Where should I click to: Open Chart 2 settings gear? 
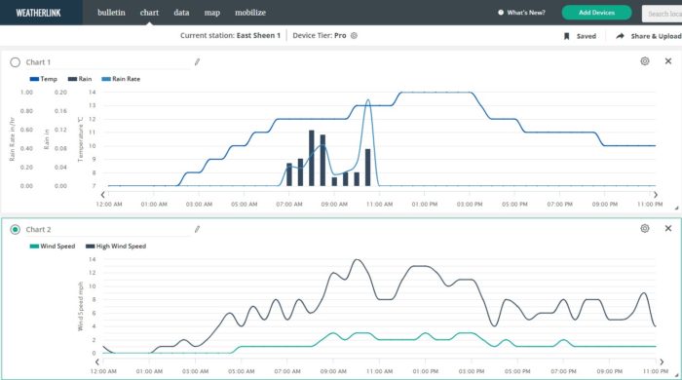pyautogui.click(x=645, y=228)
